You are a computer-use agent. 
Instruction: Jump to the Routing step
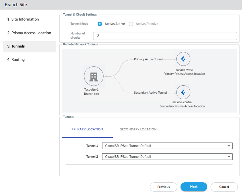coord(16,60)
